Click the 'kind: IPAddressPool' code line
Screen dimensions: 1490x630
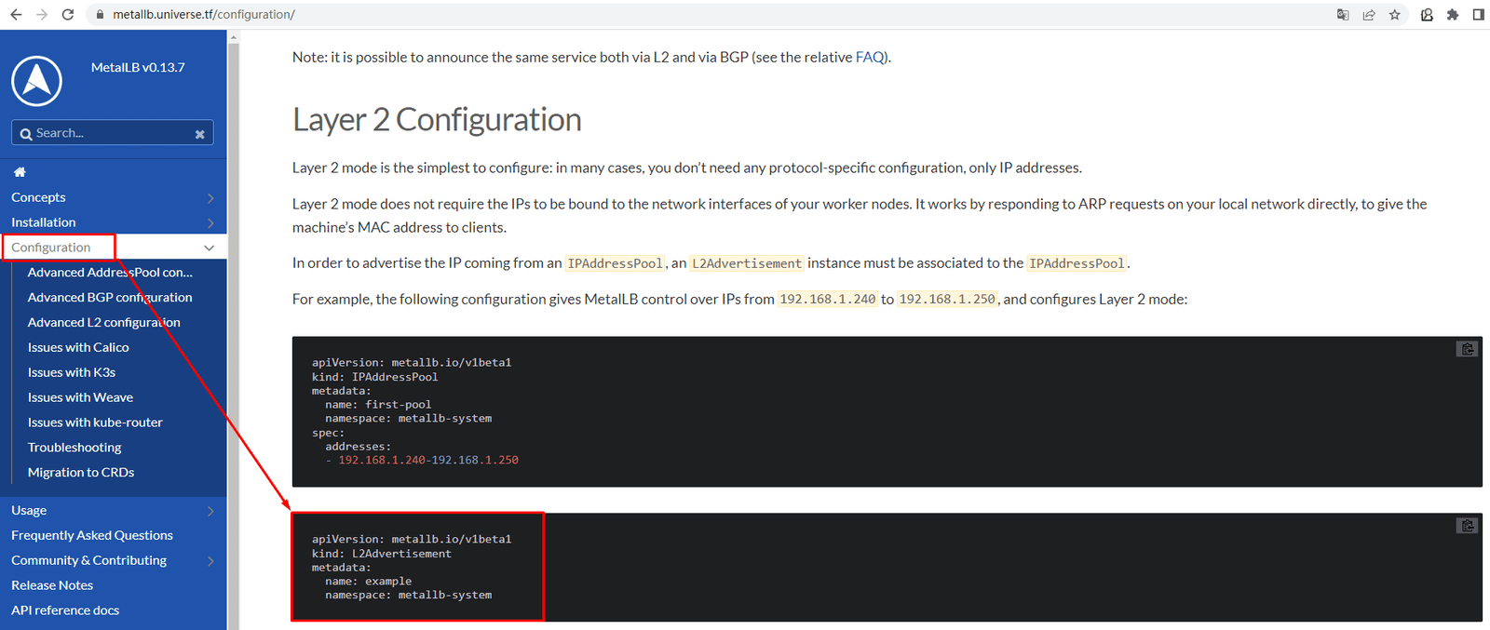[x=374, y=377]
